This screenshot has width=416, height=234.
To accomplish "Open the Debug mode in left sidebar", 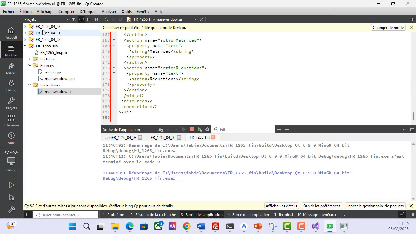I will pos(11,86).
